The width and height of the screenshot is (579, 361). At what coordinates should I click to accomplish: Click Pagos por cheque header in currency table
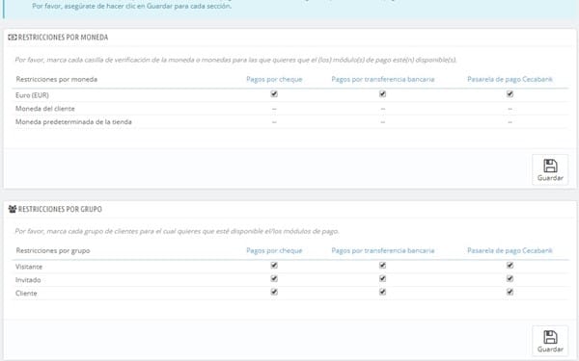click(x=274, y=79)
